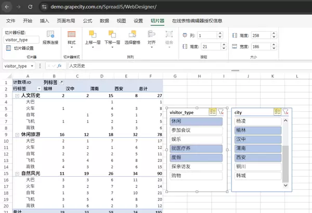Click 下移一层 send backward icon
312x213 pixels.
[112, 37]
